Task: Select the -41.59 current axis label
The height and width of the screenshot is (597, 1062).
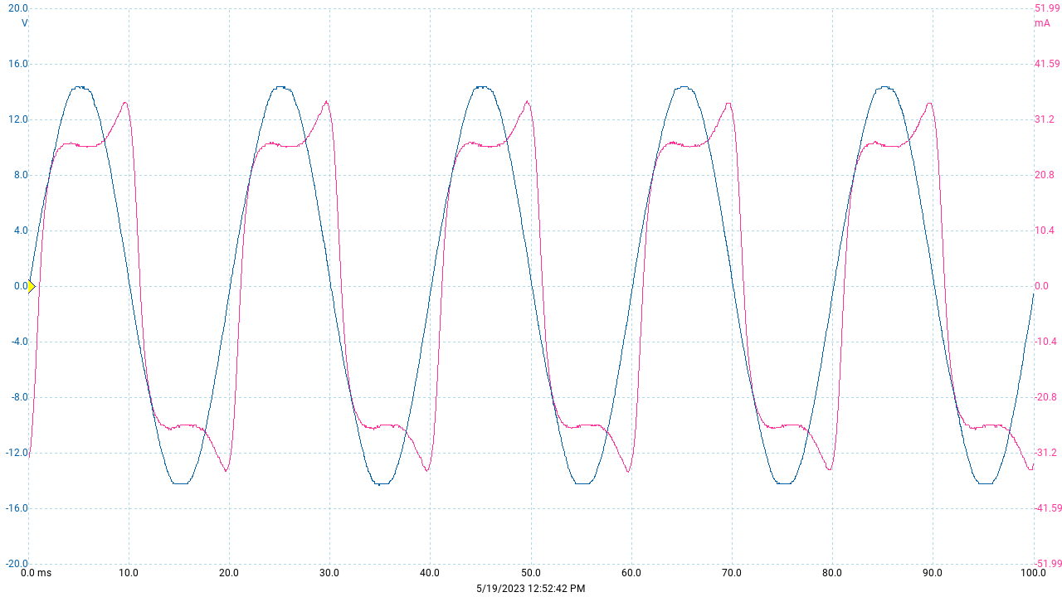Action: [1048, 508]
